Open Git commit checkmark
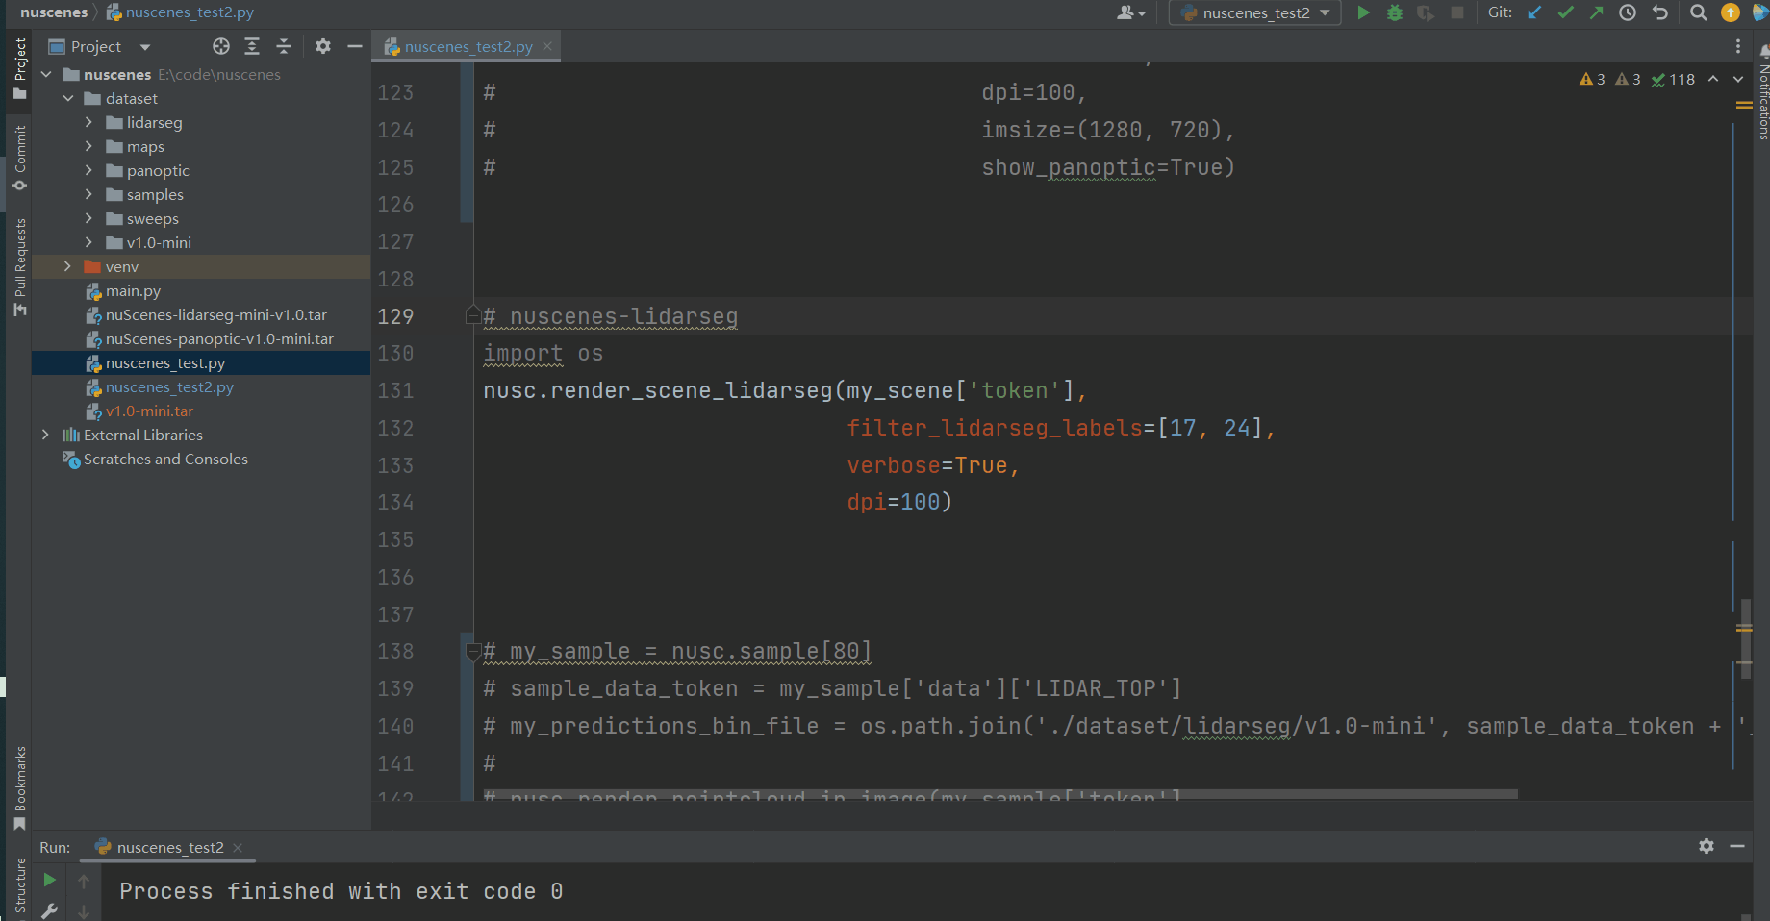This screenshot has height=921, width=1770. [1566, 12]
